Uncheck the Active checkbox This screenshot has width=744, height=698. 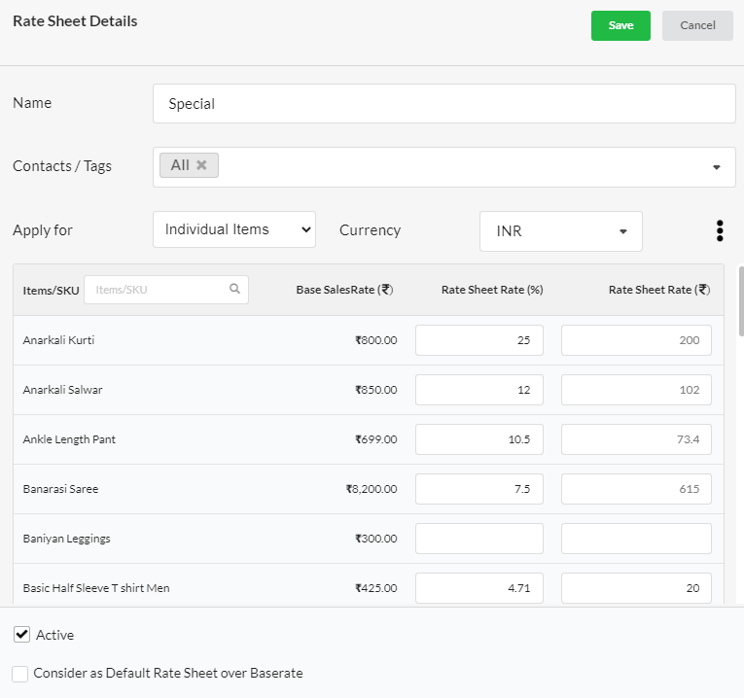click(x=21, y=635)
